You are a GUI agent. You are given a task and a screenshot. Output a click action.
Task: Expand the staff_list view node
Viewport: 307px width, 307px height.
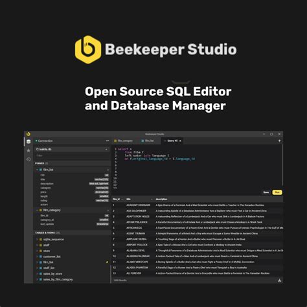(37, 268)
